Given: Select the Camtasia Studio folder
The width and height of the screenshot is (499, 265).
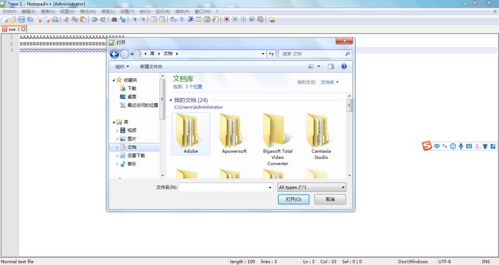Looking at the screenshot, I should click(321, 136).
